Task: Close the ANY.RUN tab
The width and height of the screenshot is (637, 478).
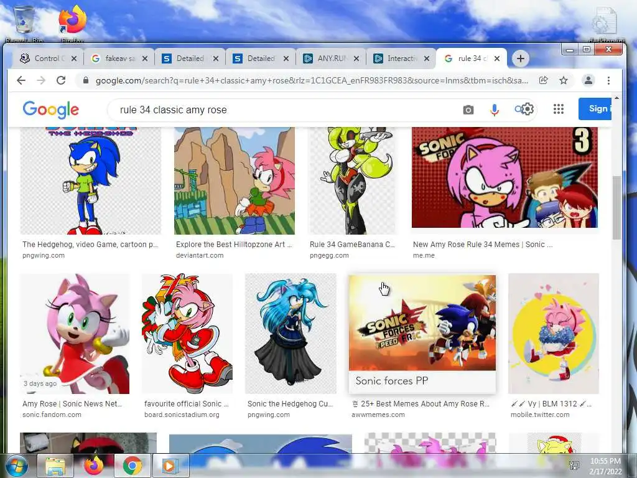Action: click(356, 59)
